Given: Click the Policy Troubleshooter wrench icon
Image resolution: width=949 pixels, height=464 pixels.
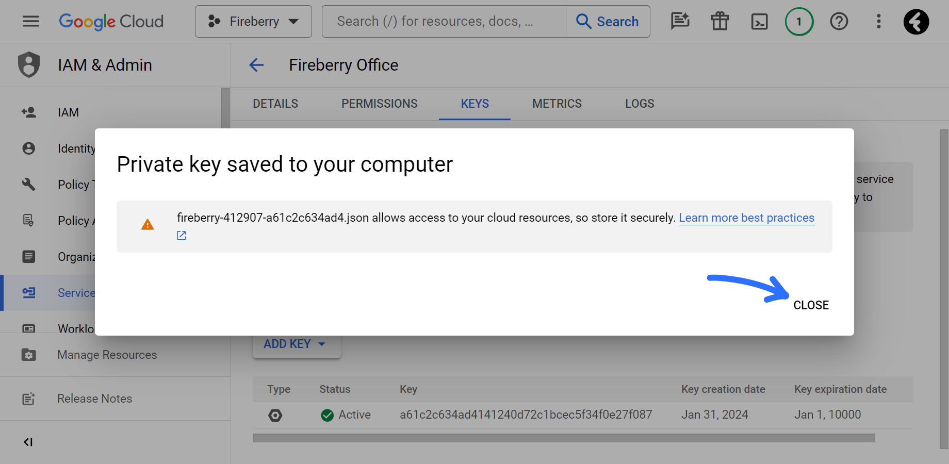Looking at the screenshot, I should pyautogui.click(x=29, y=184).
